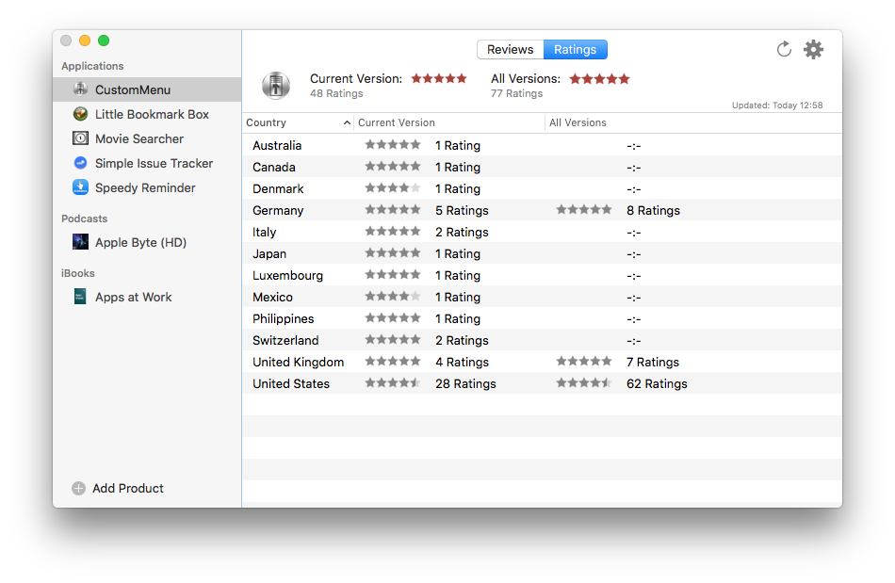Select the Germany row
The width and height of the screenshot is (895, 583).
[x=543, y=210]
